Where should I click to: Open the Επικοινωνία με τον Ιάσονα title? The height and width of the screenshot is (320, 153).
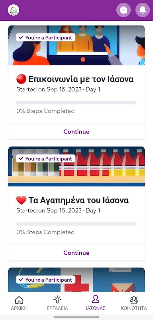[81, 79]
